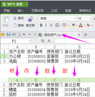Expand quick access toolbar dropdown
The width and height of the screenshot is (95, 97).
(x=35, y=34)
